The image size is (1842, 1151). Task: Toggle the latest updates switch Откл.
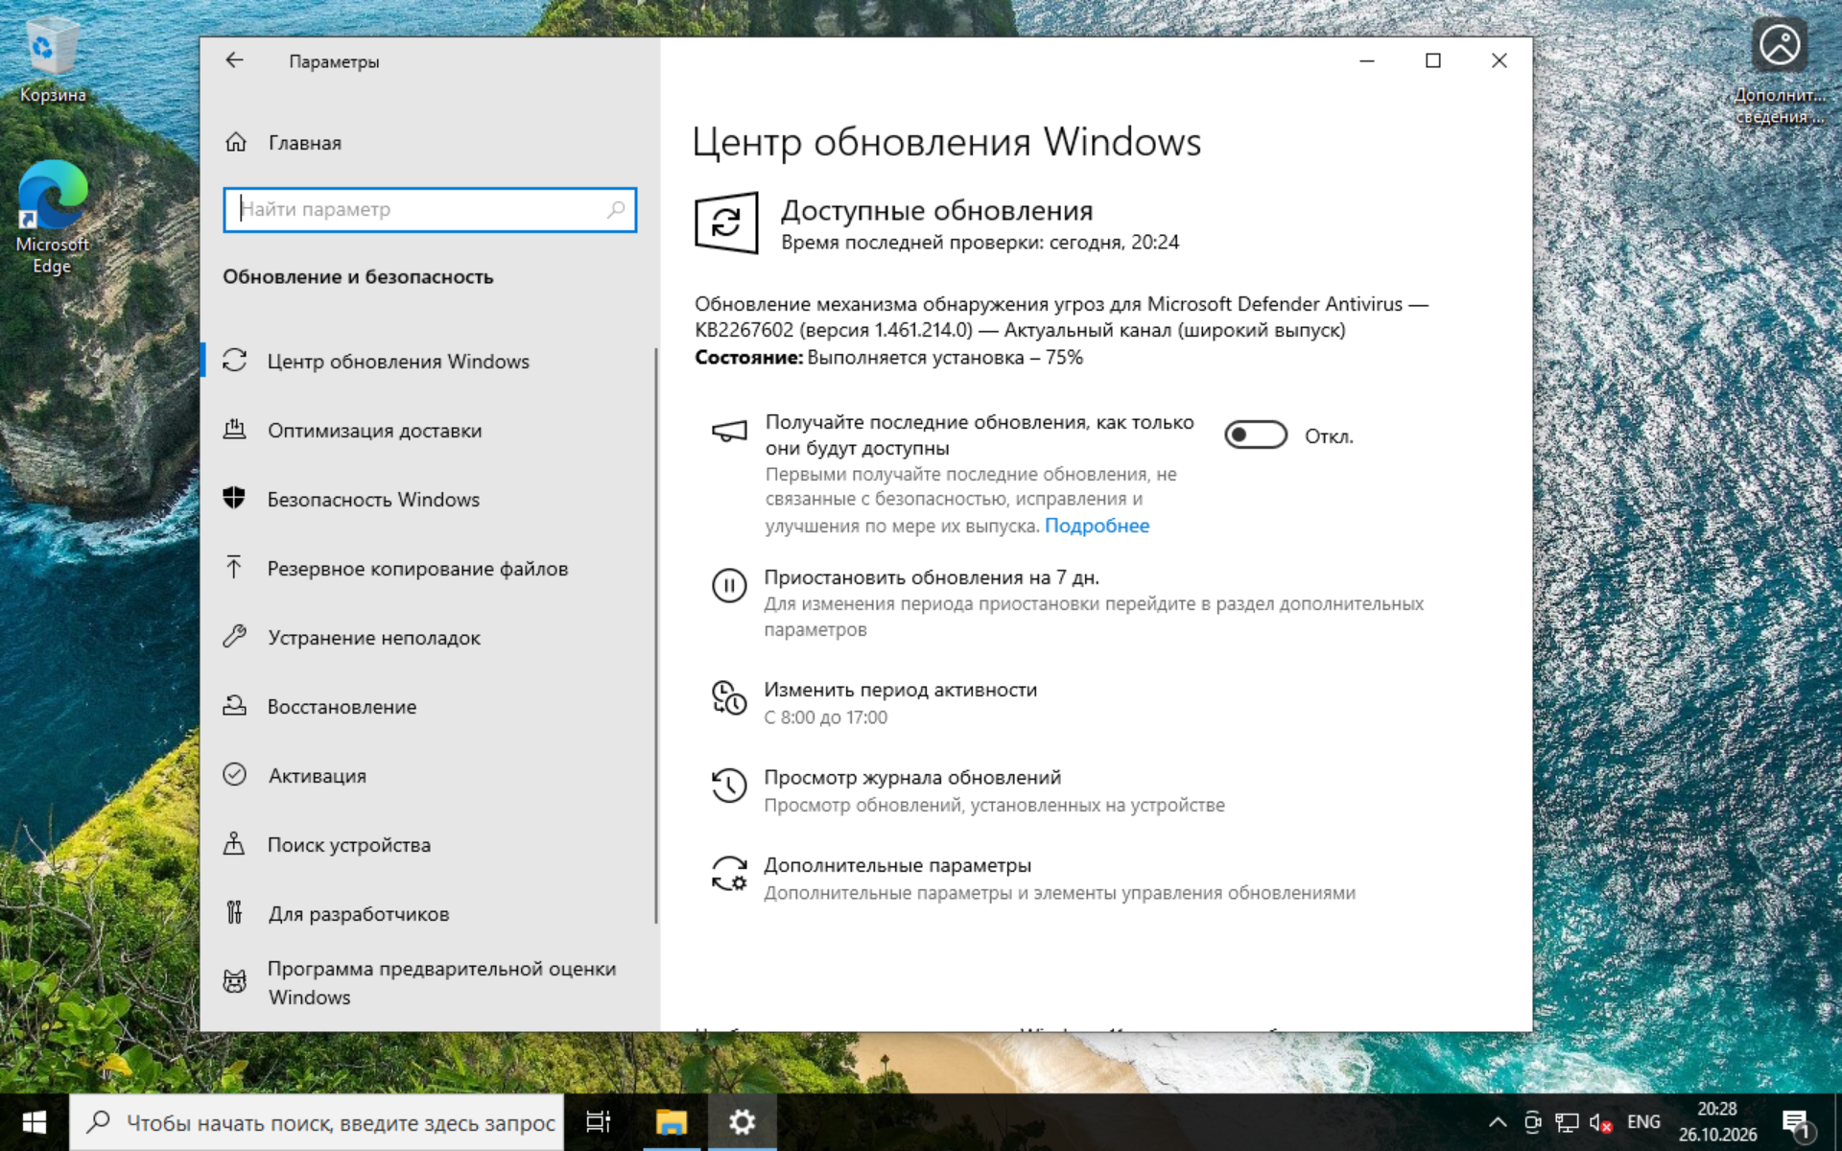coord(1255,435)
